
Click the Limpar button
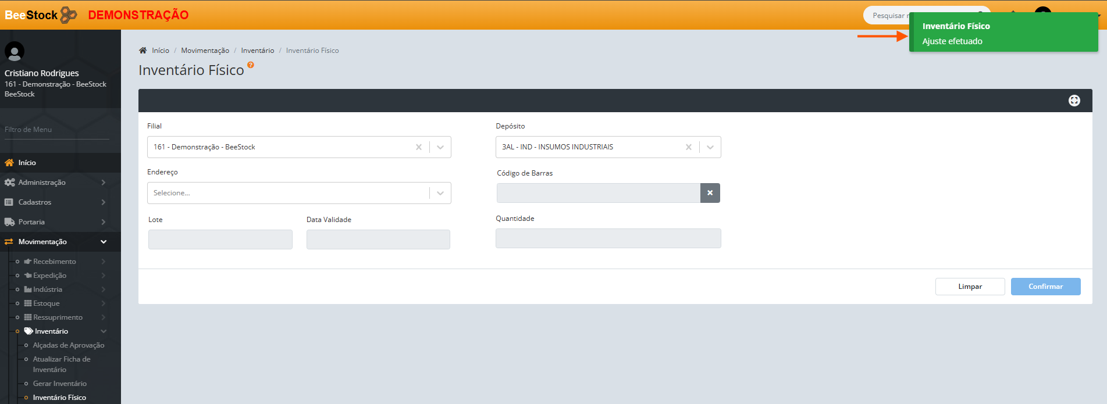pos(969,287)
